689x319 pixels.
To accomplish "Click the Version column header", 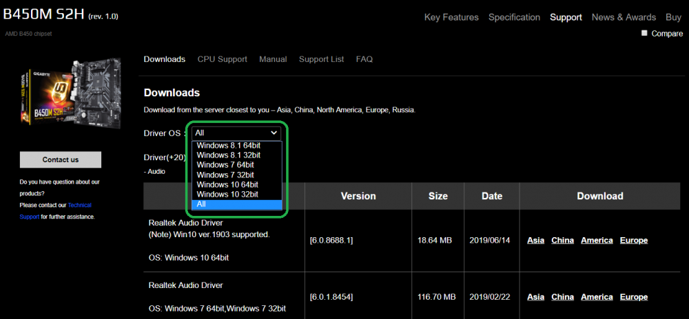I will tap(358, 197).
